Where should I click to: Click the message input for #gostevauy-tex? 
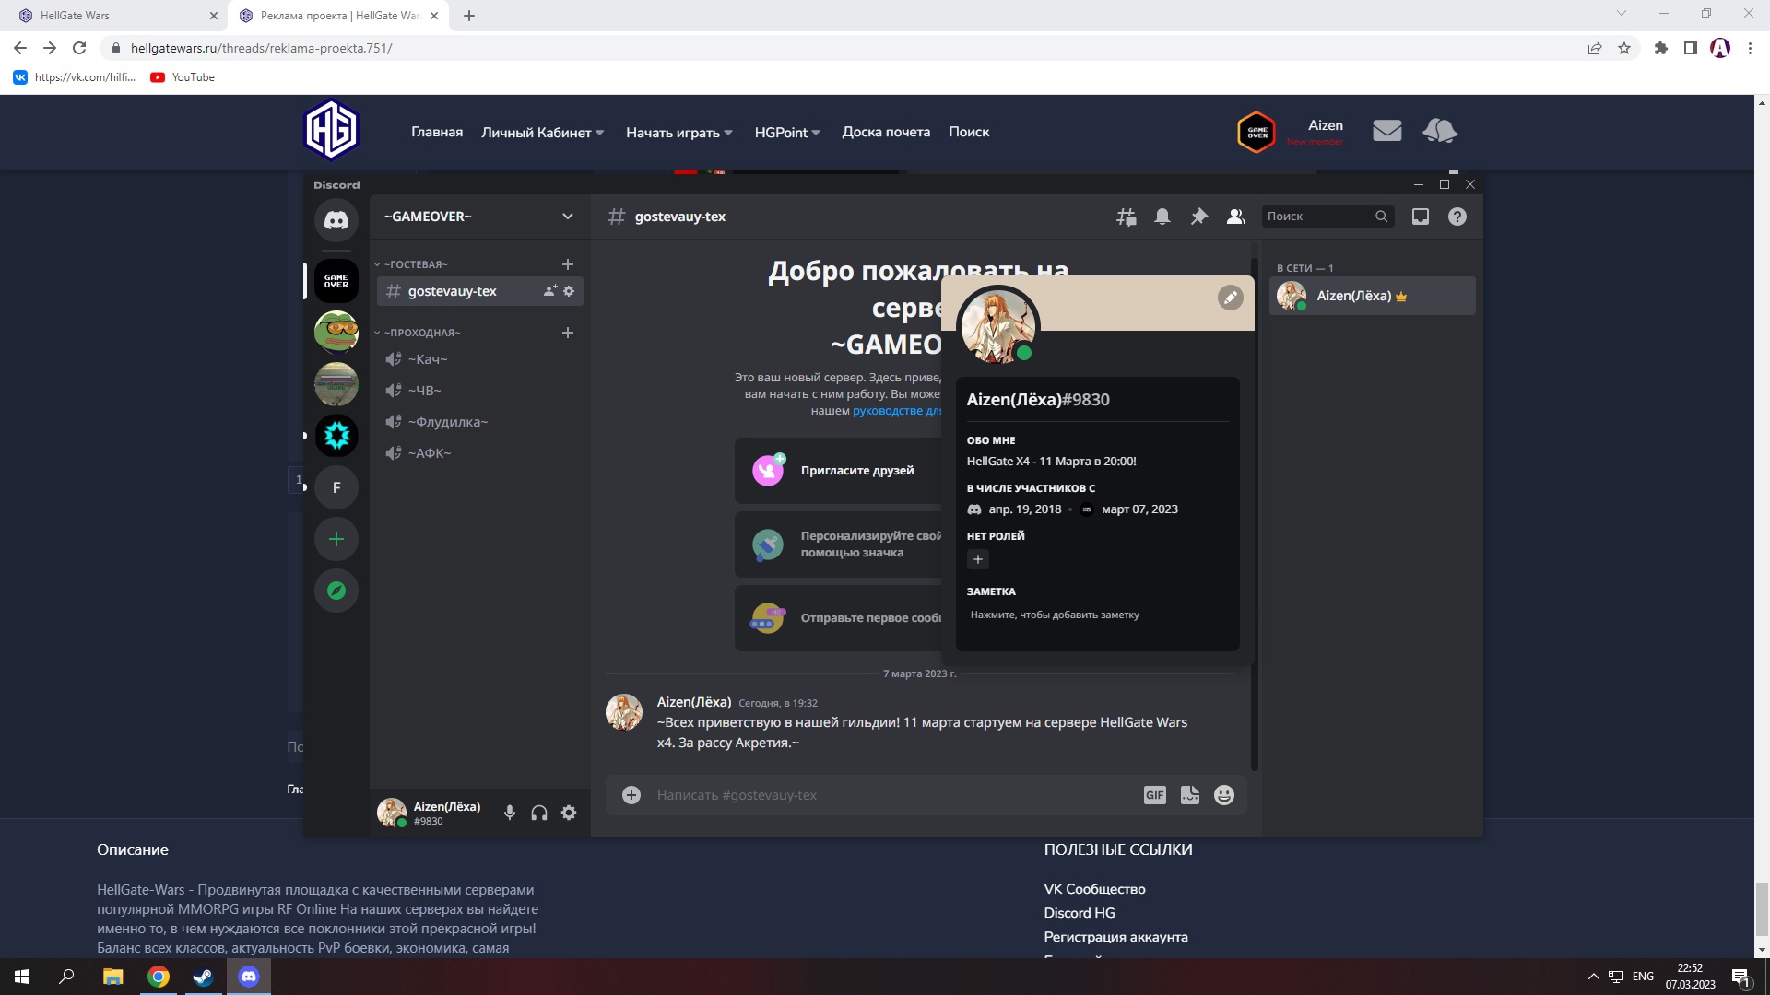[894, 795]
